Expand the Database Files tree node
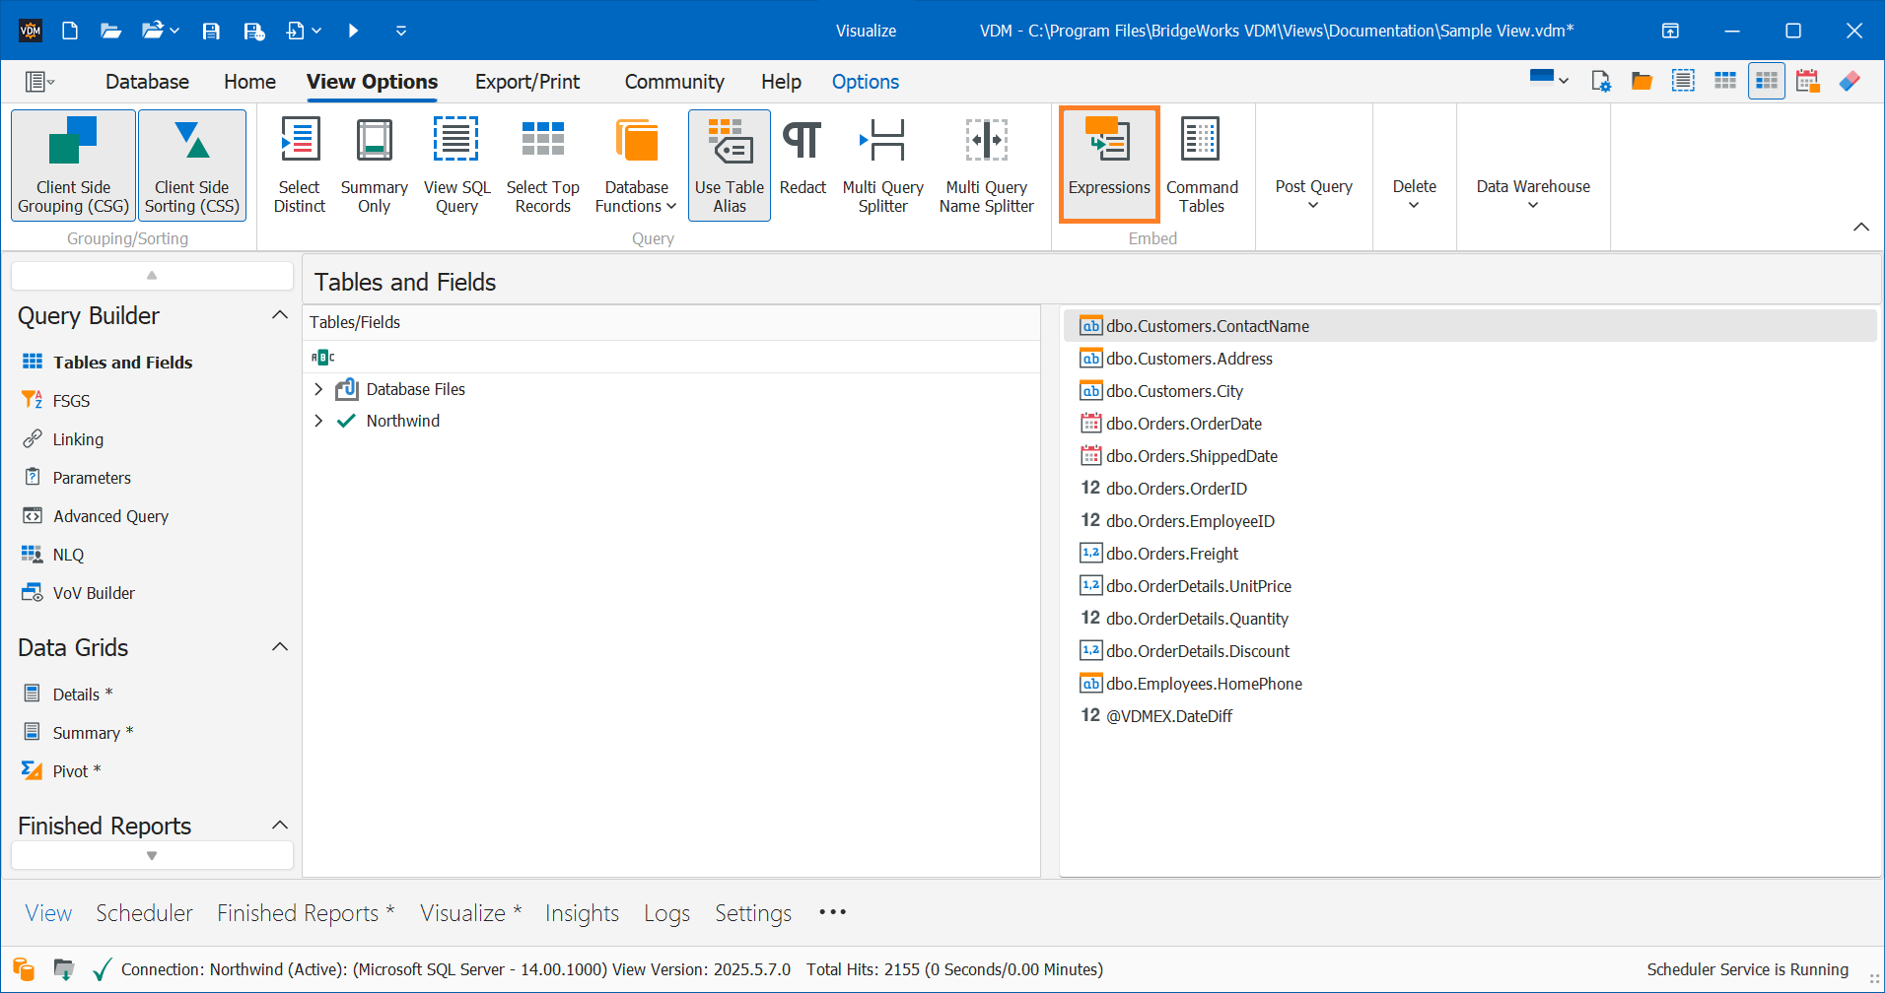 click(318, 389)
